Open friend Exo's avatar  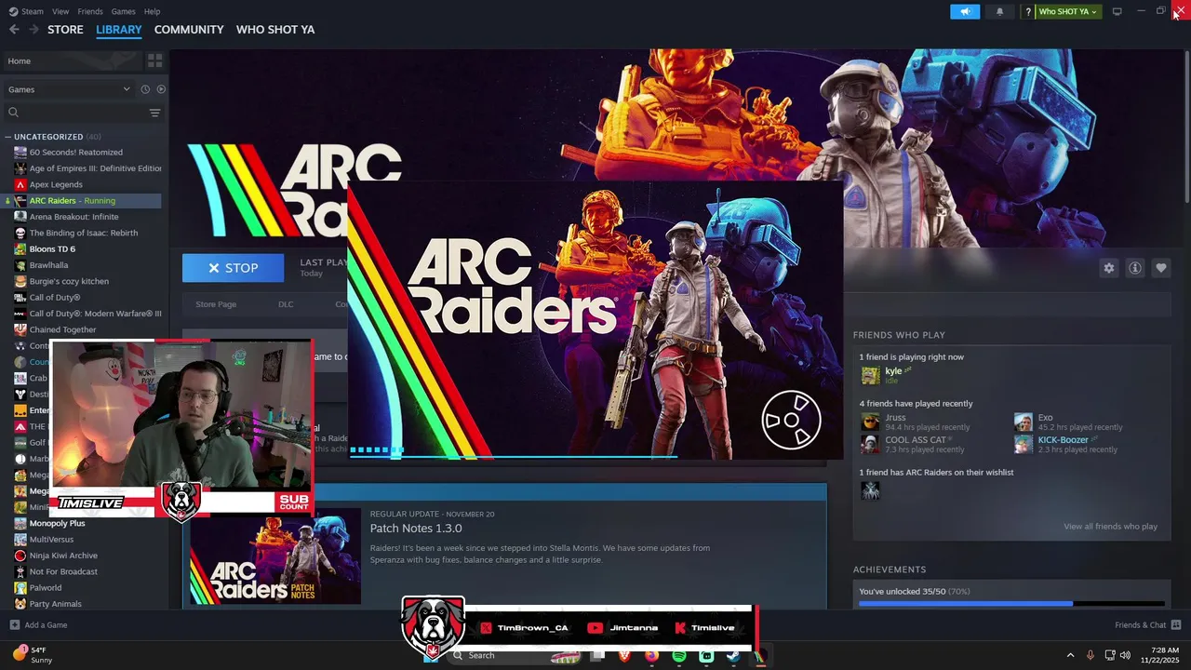[1023, 422]
